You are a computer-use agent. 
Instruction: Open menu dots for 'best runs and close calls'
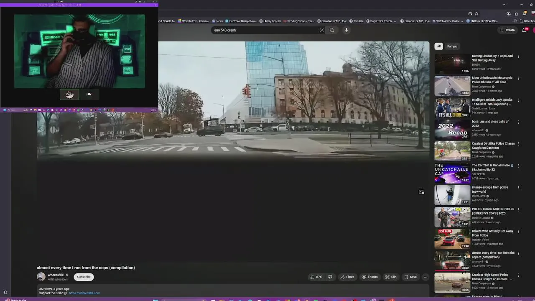[519, 122]
